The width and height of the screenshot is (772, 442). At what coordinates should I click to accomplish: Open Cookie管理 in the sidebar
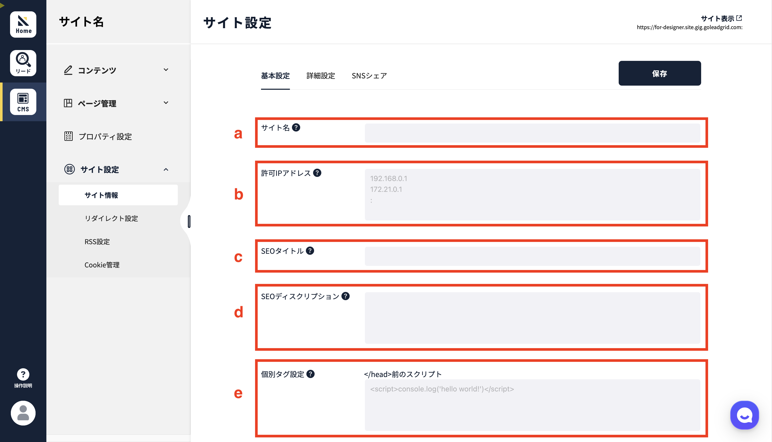pos(102,265)
